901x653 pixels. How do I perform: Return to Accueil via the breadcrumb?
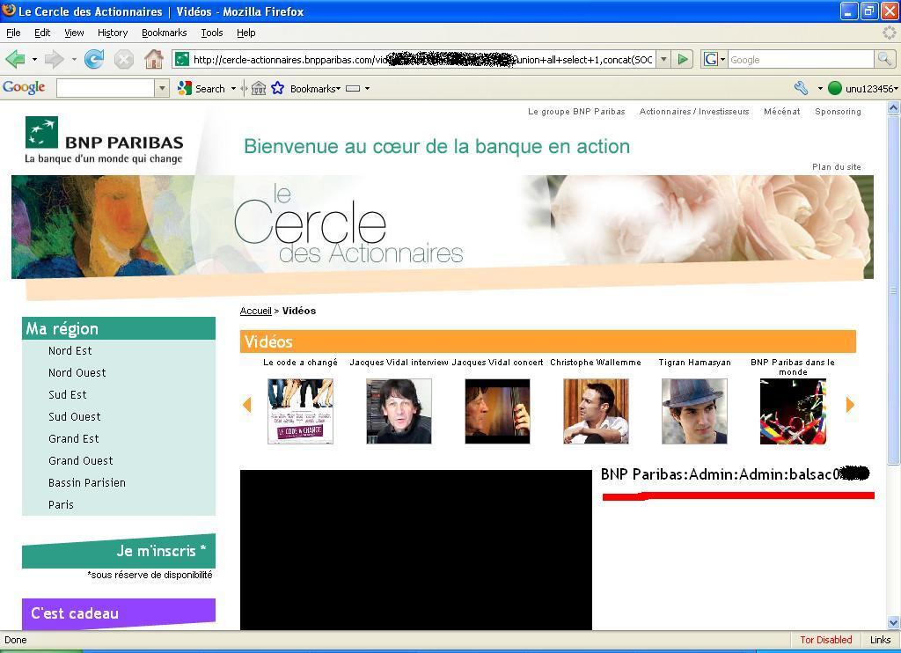point(256,311)
